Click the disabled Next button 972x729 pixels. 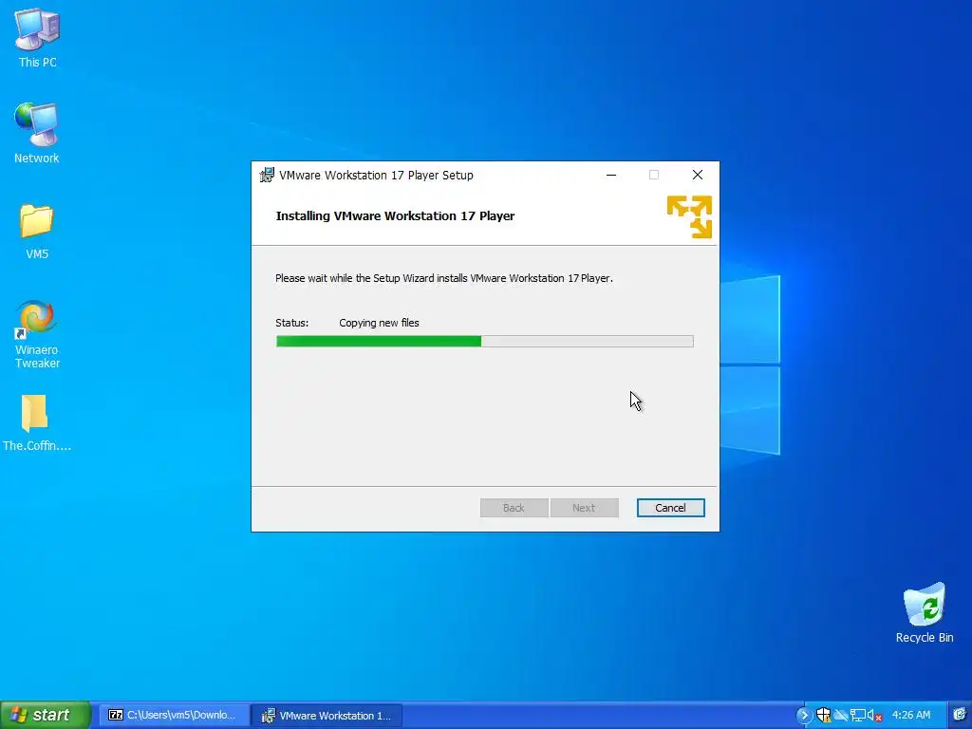(x=584, y=508)
